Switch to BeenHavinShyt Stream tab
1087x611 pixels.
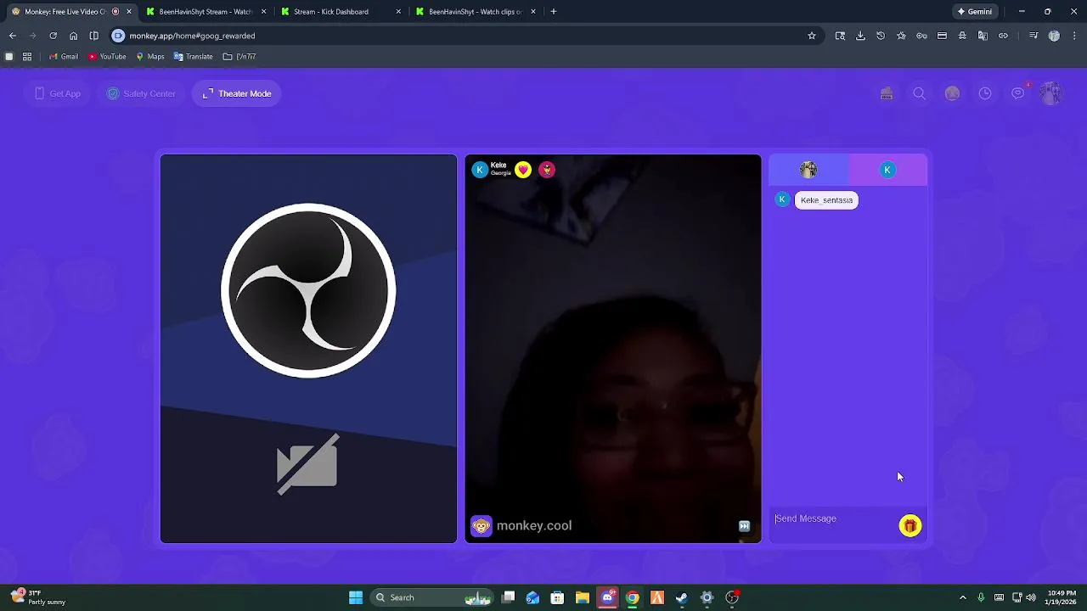point(207,12)
